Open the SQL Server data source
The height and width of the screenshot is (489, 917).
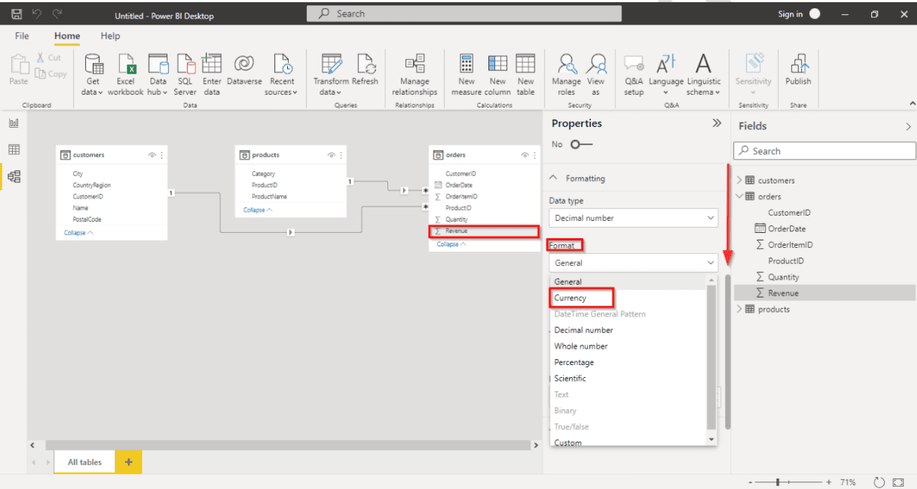tap(185, 66)
